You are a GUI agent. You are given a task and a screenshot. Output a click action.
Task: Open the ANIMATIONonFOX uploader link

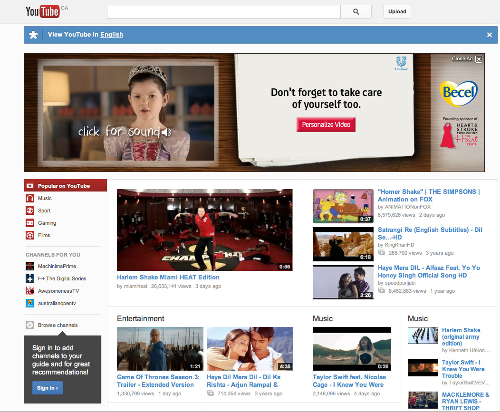[x=407, y=207]
